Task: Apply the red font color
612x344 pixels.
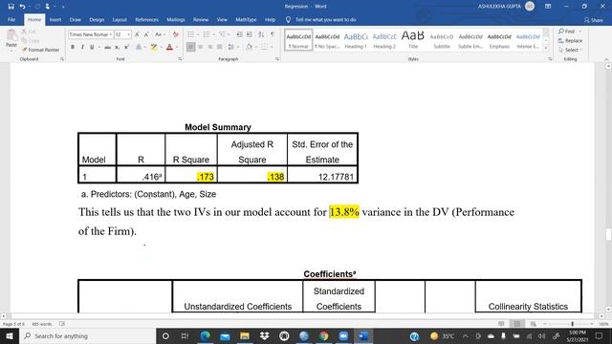Action: click(169, 47)
